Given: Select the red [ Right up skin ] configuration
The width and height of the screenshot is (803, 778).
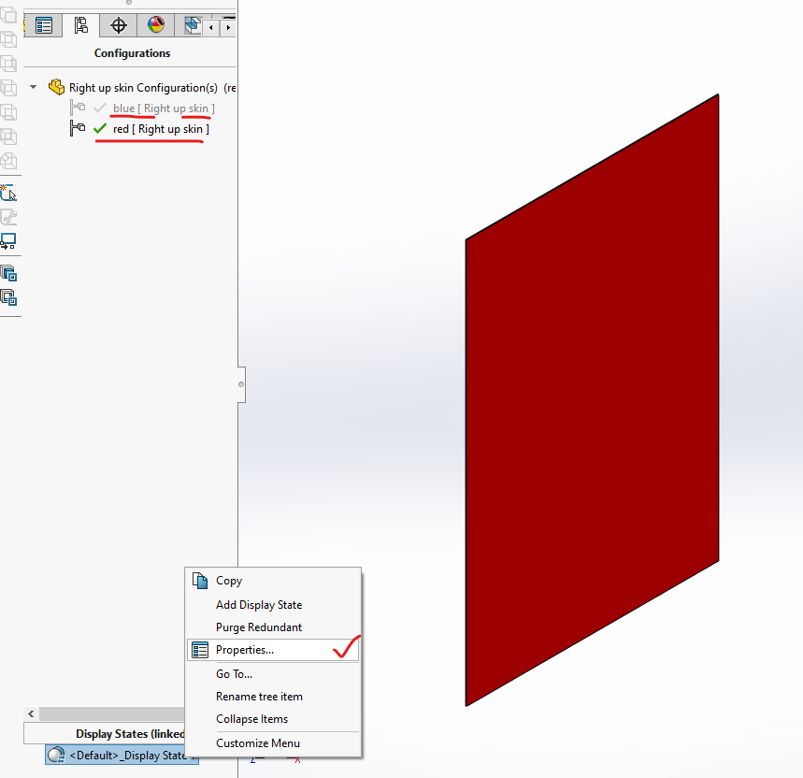Looking at the screenshot, I should point(161,129).
